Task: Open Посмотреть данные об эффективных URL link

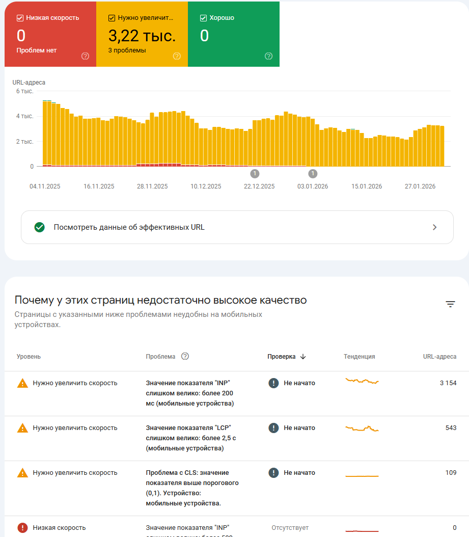Action: click(x=129, y=227)
